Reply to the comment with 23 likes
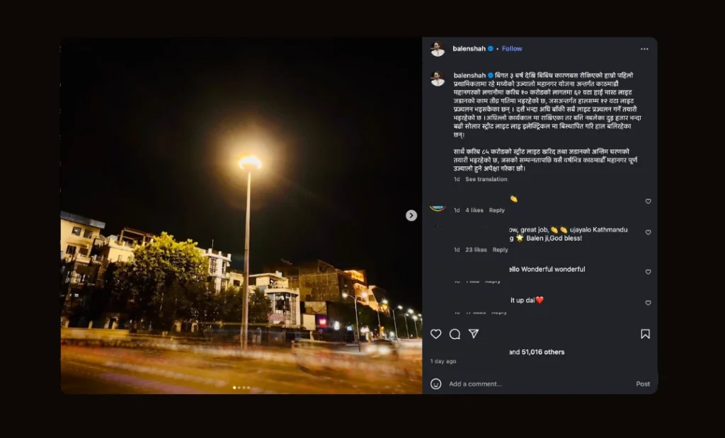Viewport: 725px width, 438px height. tap(500, 250)
